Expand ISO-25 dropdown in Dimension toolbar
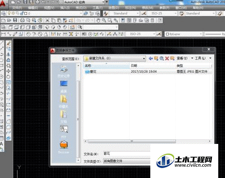The width and height of the screenshot is (225, 178). point(154,34)
